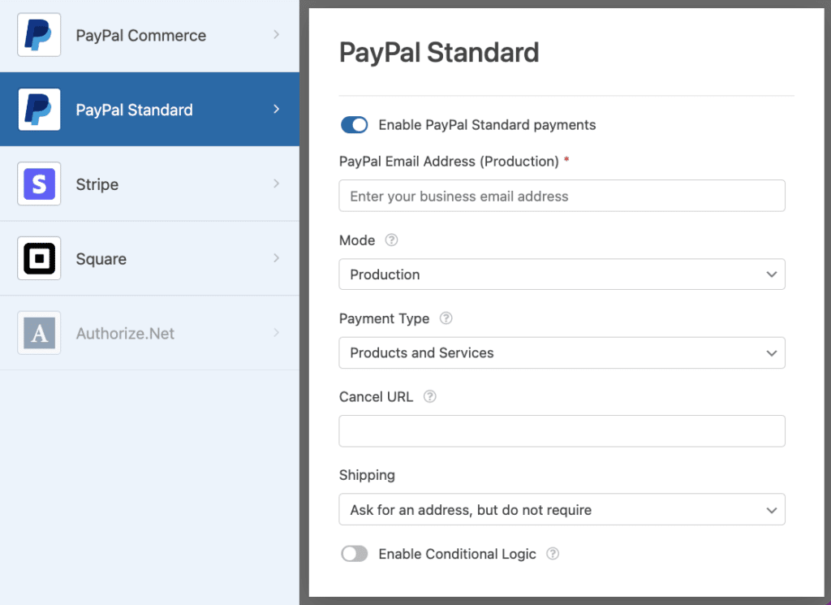
Task: Click the Square logo icon
Action: 39,258
